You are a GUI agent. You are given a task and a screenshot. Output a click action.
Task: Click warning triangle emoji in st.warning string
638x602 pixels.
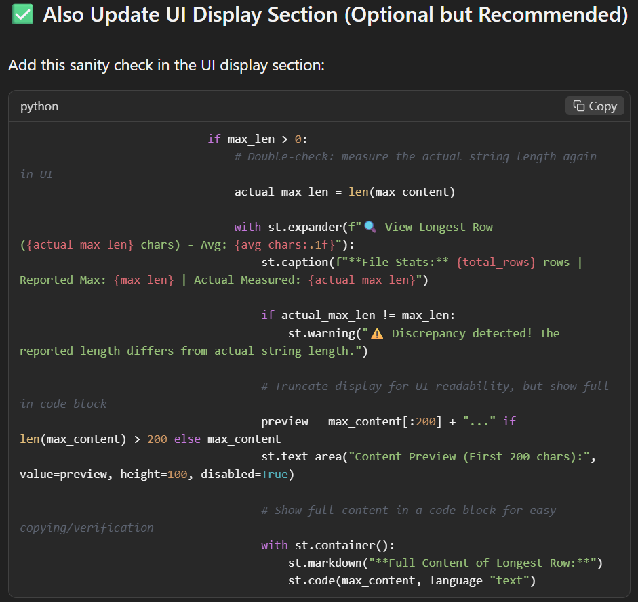pos(377,334)
